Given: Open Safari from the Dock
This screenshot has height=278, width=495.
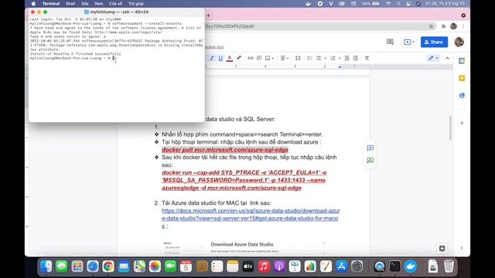Looking at the screenshot, I should (93, 266).
